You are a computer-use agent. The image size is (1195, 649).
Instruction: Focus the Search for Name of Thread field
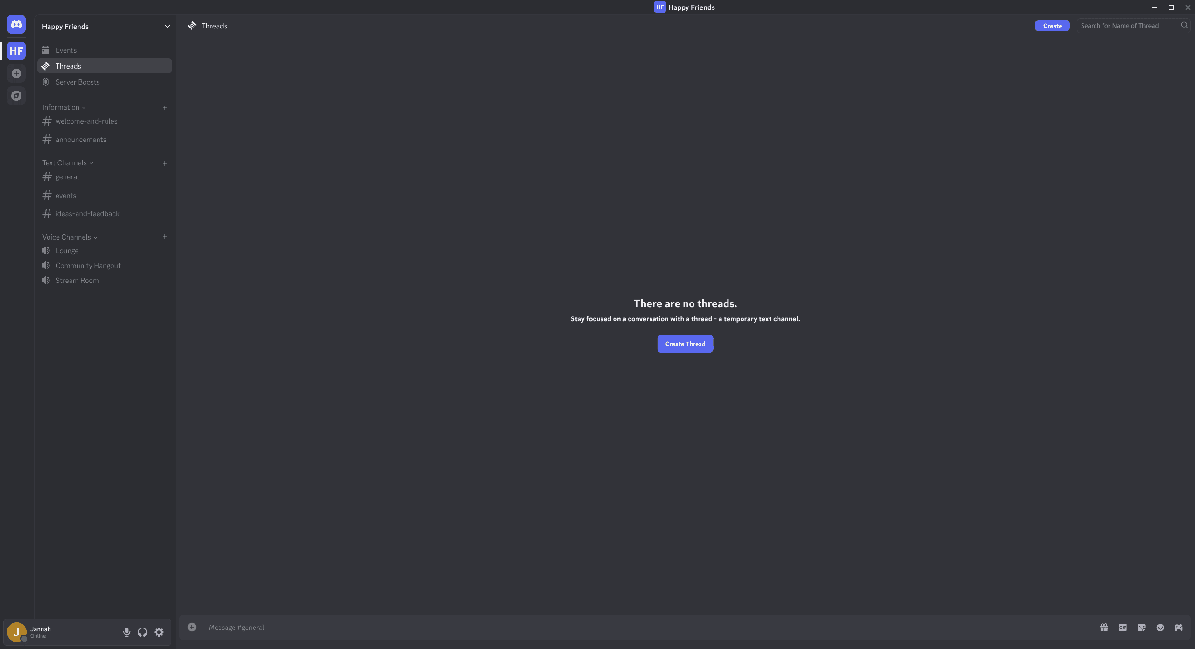pyautogui.click(x=1128, y=26)
